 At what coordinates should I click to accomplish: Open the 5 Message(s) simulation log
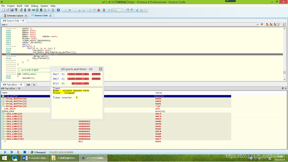click(38, 152)
